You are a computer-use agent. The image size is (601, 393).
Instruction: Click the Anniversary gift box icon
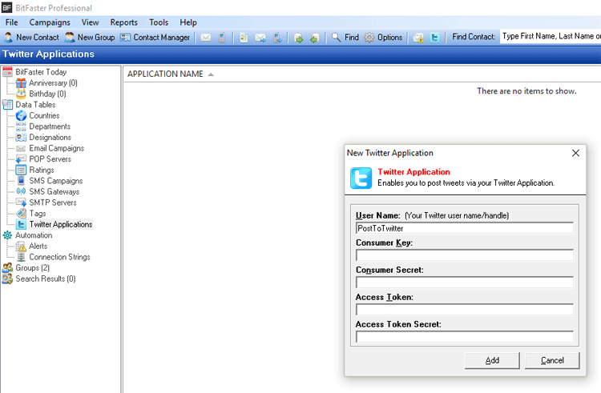click(21, 82)
